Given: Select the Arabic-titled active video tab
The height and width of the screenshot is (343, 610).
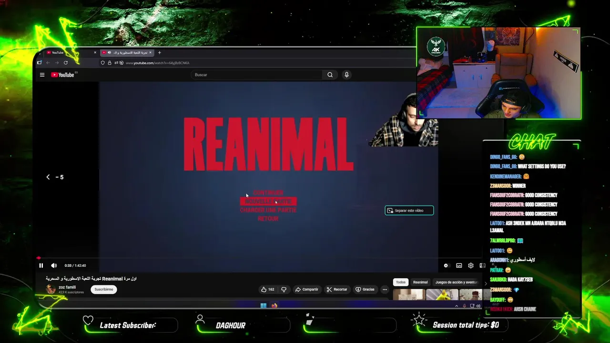Looking at the screenshot, I should [x=127, y=52].
